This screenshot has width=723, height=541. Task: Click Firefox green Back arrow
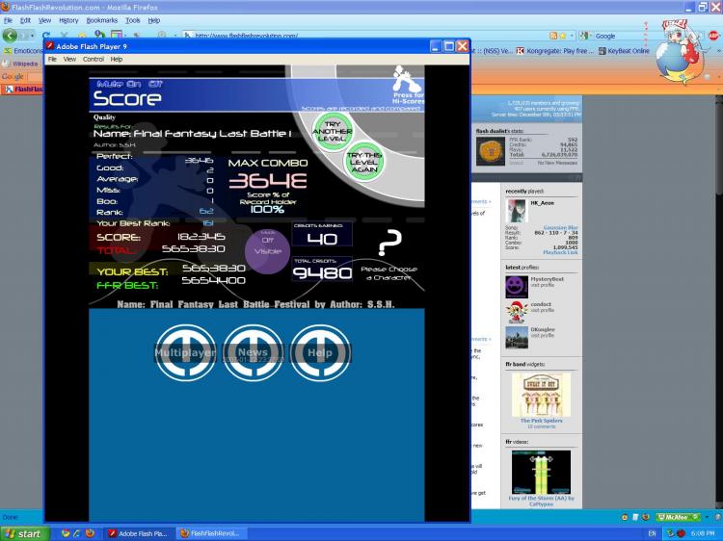[x=10, y=35]
